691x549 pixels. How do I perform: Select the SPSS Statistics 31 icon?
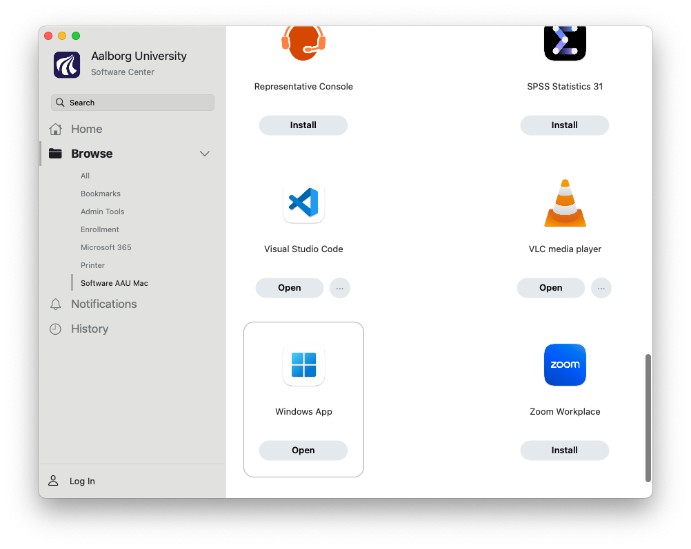tap(565, 41)
